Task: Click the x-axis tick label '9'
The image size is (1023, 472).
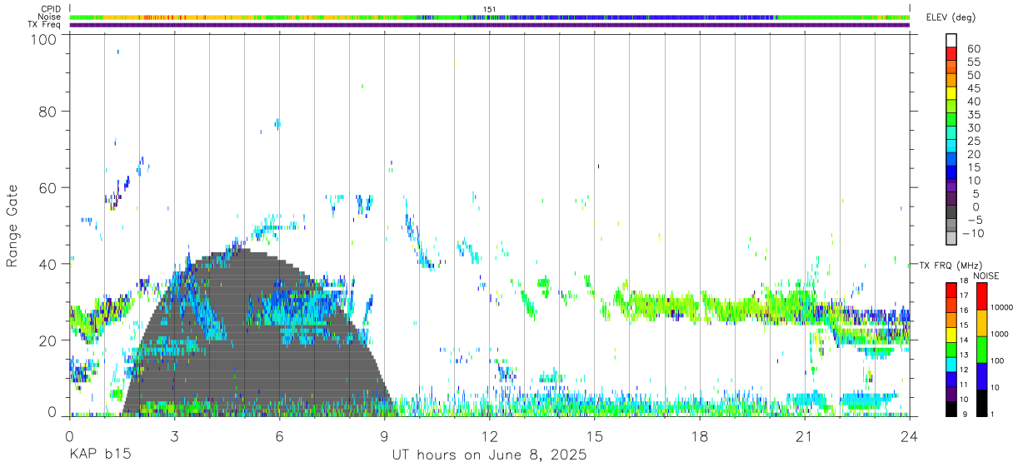Action: click(384, 436)
